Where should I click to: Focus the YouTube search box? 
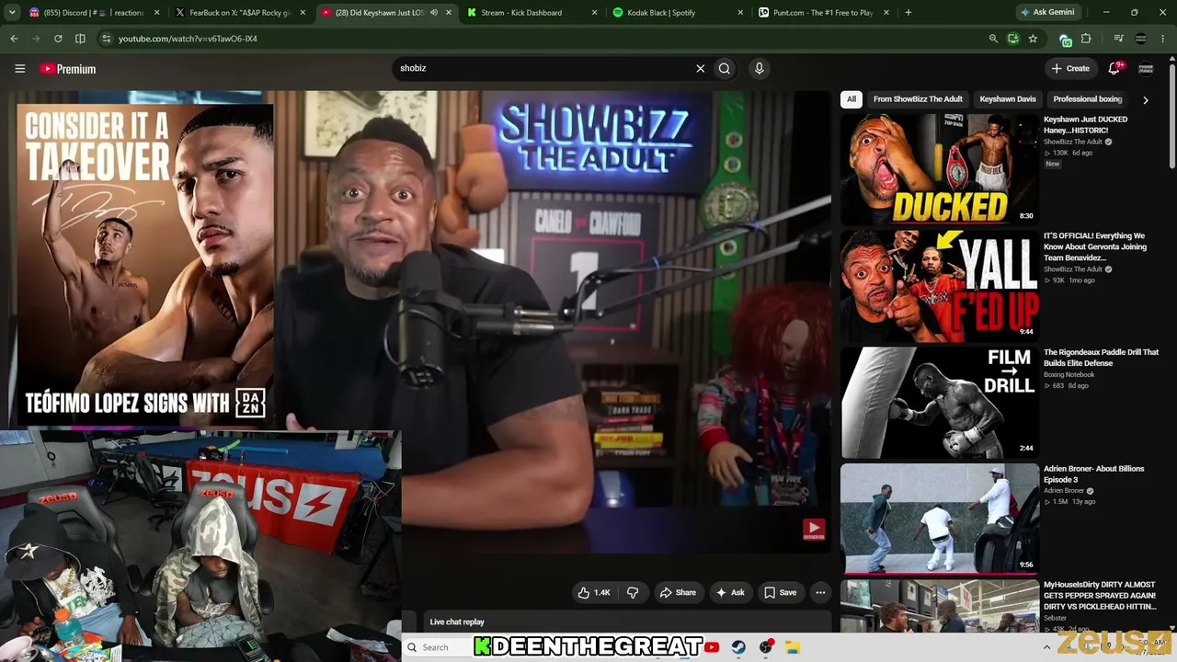pyautogui.click(x=543, y=68)
